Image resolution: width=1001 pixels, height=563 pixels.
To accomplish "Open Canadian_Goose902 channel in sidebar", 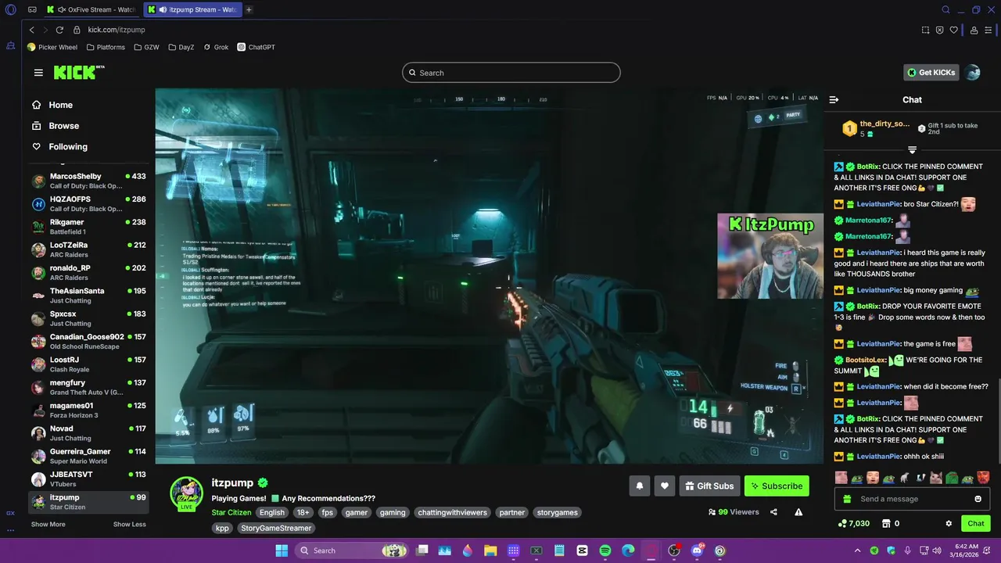I will (x=88, y=341).
